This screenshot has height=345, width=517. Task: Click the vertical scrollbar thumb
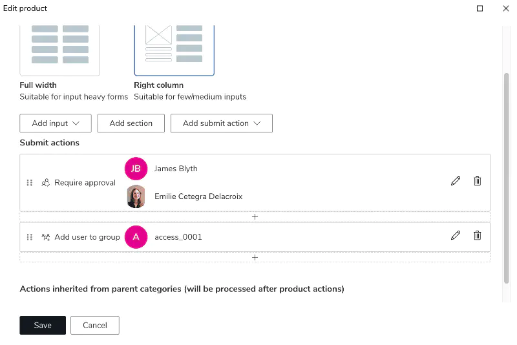[x=507, y=178]
